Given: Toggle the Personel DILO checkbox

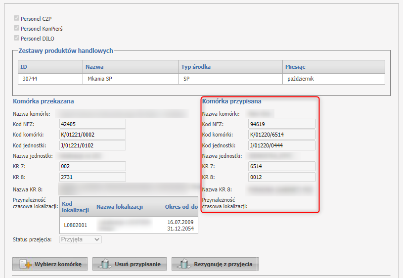Looking at the screenshot, I should 16,38.
